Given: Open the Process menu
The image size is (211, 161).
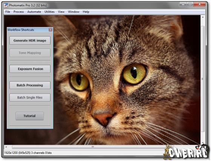Looking at the screenshot, I should (18, 12).
